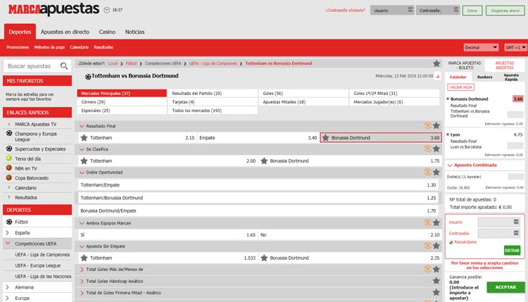Open Métodos de pago link

point(49,47)
